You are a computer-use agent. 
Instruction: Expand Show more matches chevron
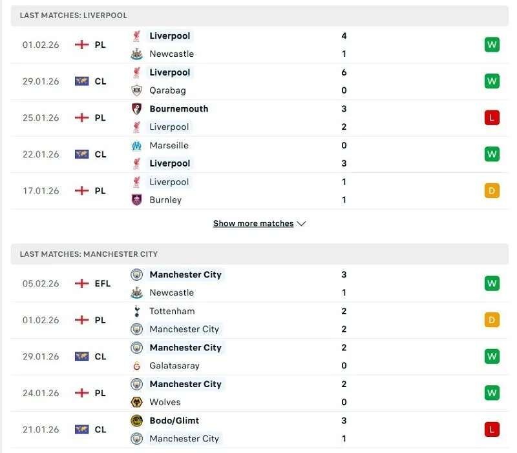[x=301, y=224]
